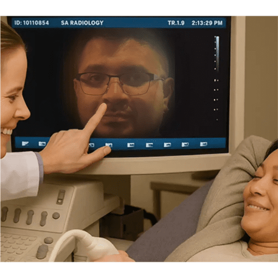Open the second icon in the bottom image strip
The width and height of the screenshot is (278, 278).
click(42, 144)
